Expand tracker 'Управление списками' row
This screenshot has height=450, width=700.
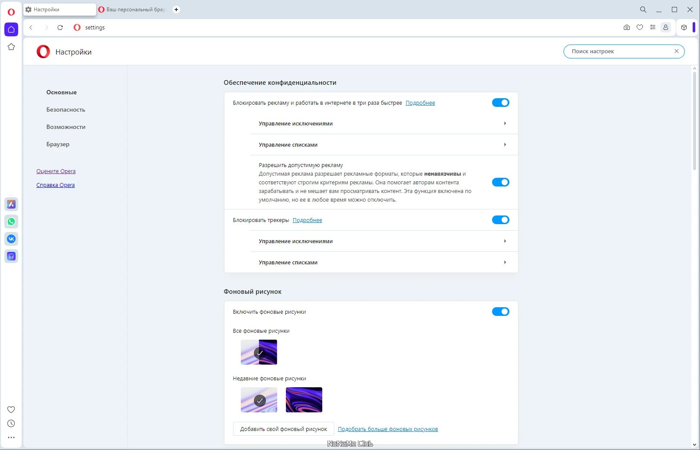pos(384,262)
